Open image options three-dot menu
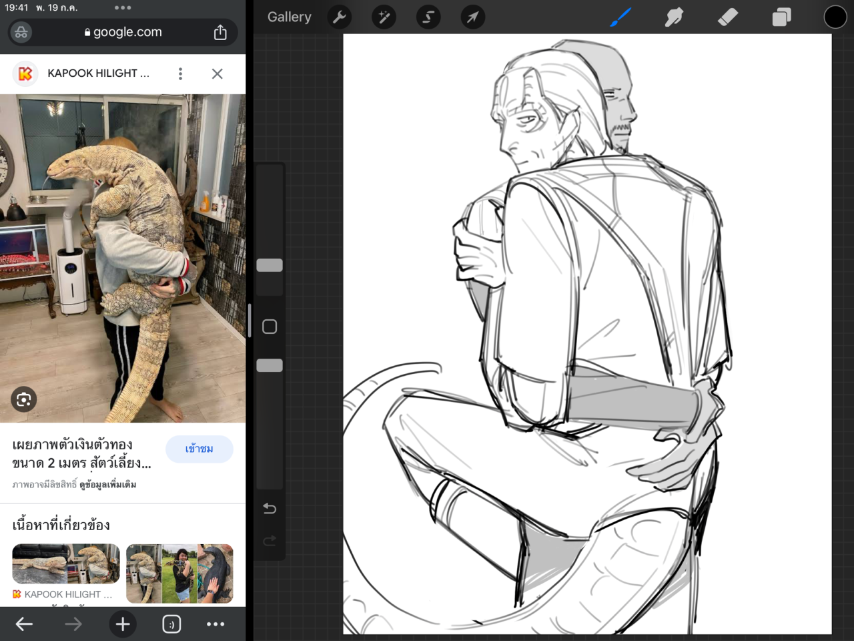The image size is (854, 641). (180, 73)
